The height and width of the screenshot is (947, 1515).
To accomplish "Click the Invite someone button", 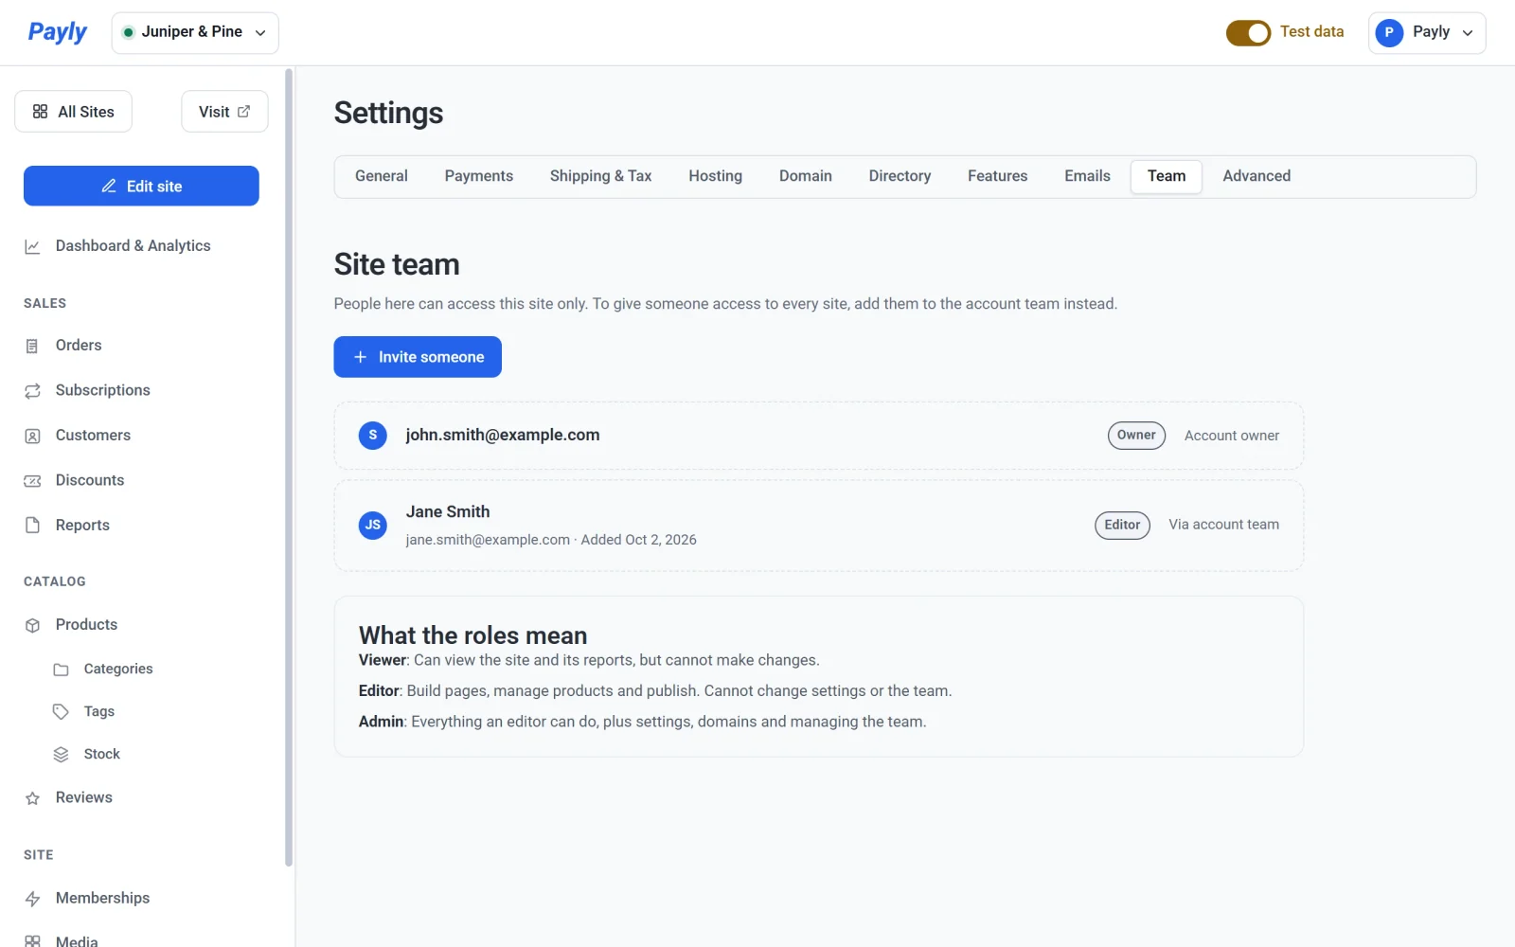I will [x=418, y=357].
